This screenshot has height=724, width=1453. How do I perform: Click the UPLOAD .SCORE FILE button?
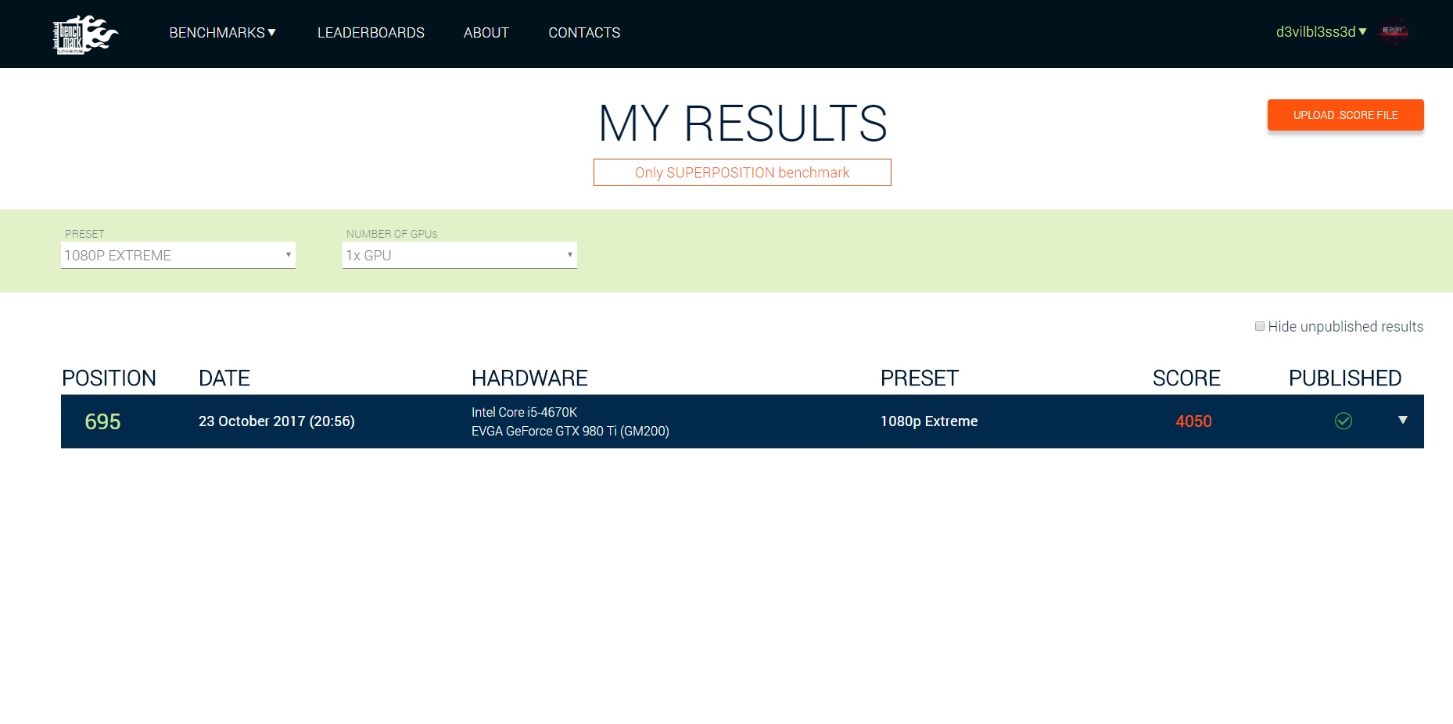pos(1345,115)
